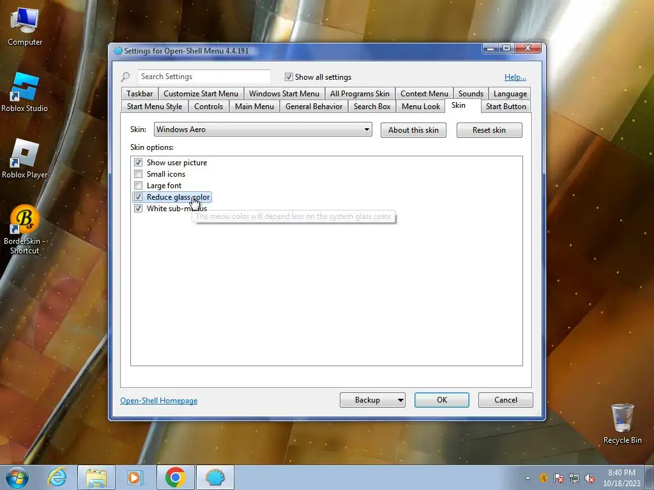
Task: Show hidden tray icons arrow
Action: tap(528, 478)
